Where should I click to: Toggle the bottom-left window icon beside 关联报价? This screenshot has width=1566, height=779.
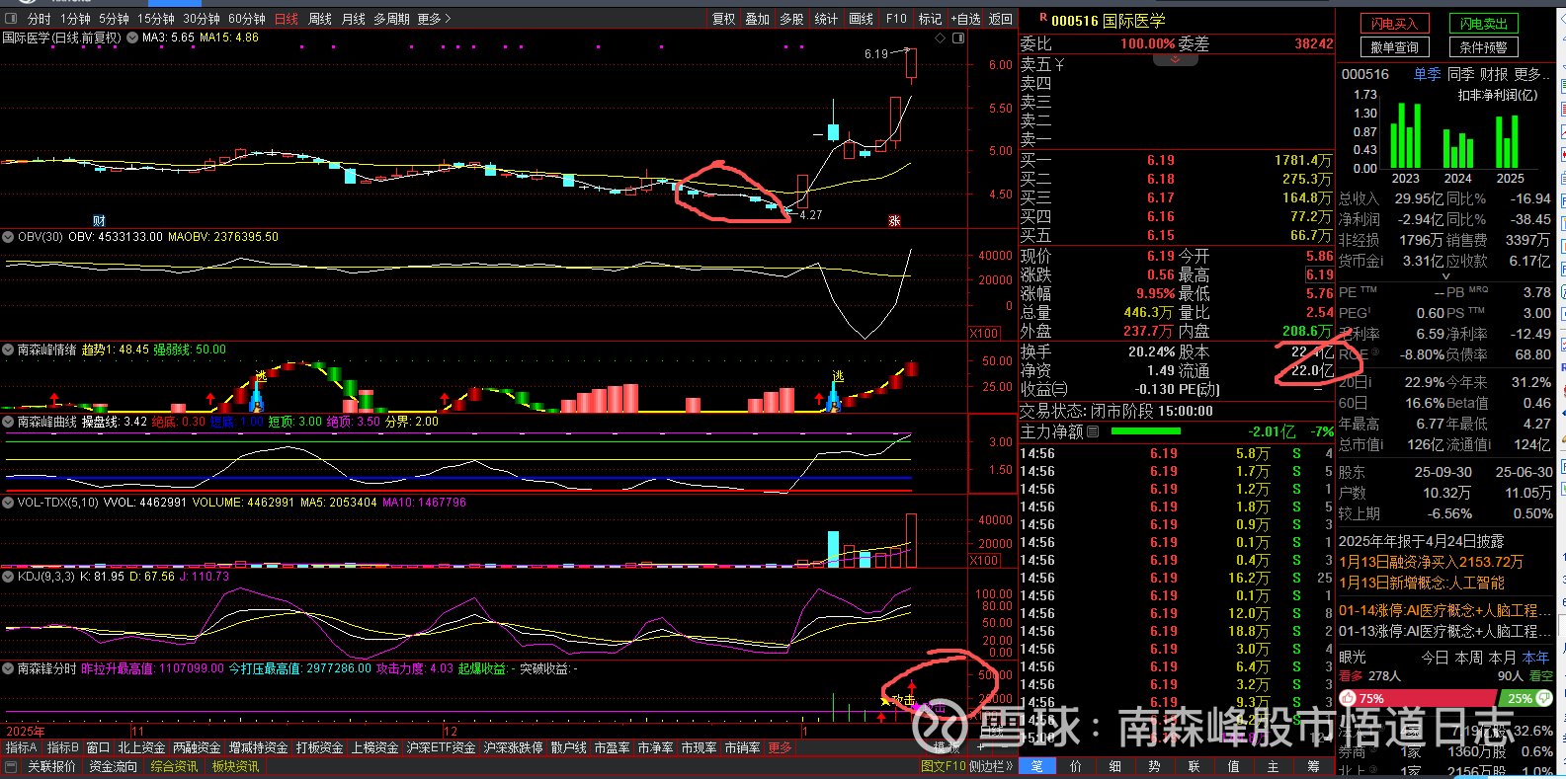click(11, 767)
